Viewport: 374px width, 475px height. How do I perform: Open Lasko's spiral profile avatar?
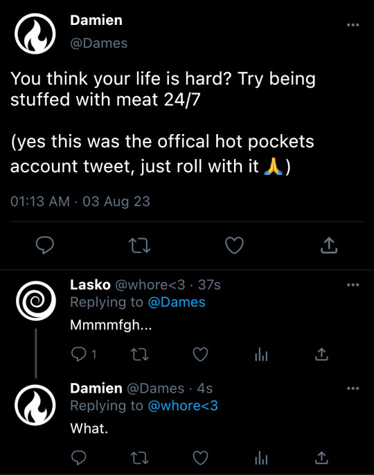[36, 301]
